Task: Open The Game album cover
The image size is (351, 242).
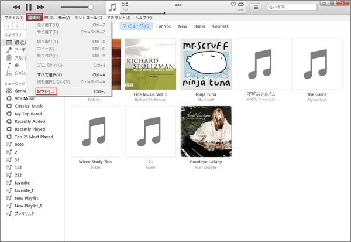Action: [317, 64]
